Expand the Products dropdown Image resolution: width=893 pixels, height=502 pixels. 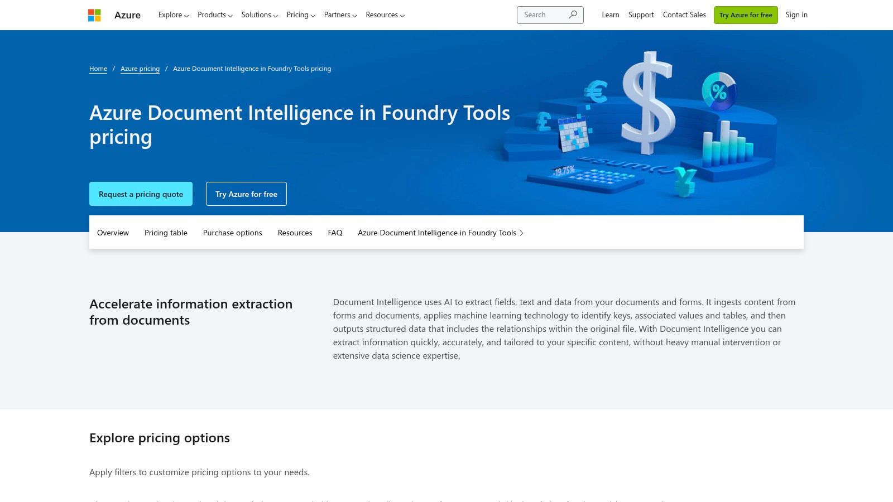click(x=215, y=15)
